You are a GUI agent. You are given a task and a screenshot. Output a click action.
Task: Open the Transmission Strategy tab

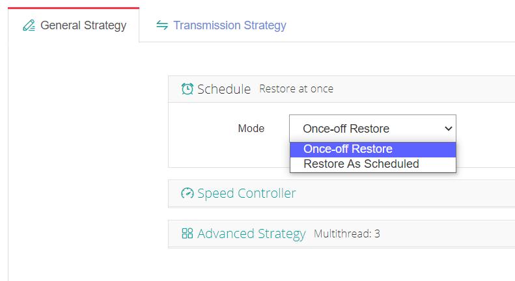[x=221, y=25]
